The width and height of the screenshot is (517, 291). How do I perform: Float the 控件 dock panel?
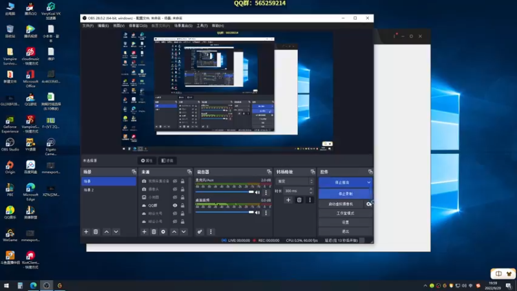370,172
